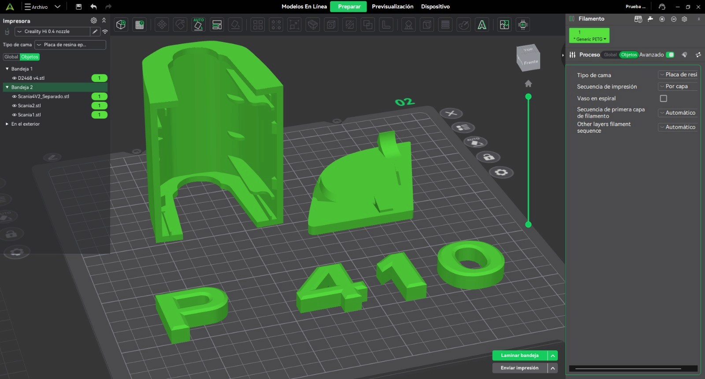Click the Add model cube icon
705x379 pixels.
coord(121,25)
